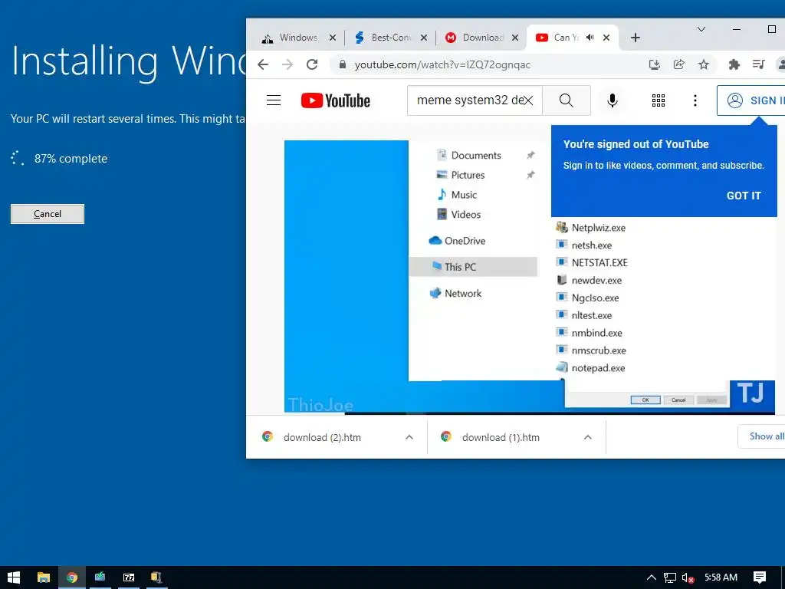Screen dimensions: 785x589
Task: Open the YouTube apps grid
Action: point(659,100)
